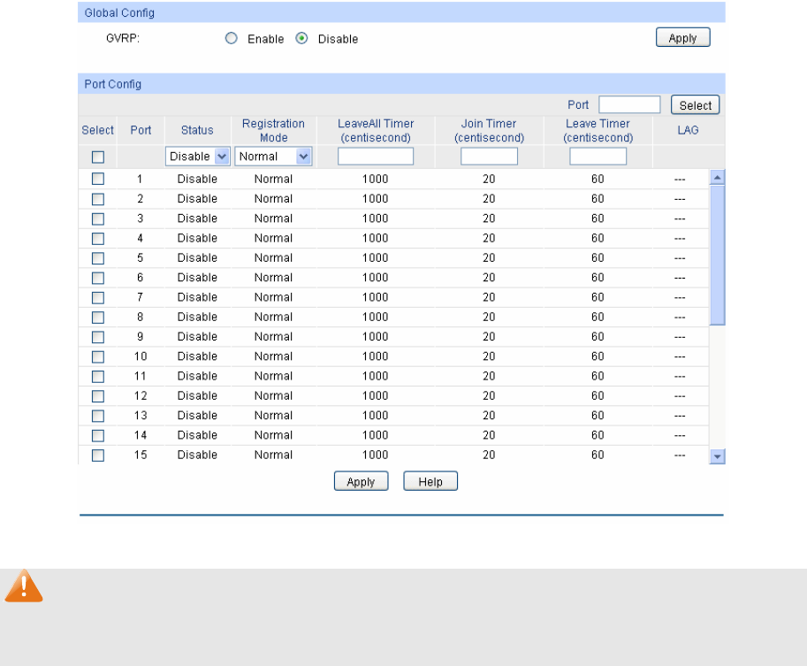The width and height of the screenshot is (807, 666).
Task: Click the Port Config section header
Action: coord(401,83)
